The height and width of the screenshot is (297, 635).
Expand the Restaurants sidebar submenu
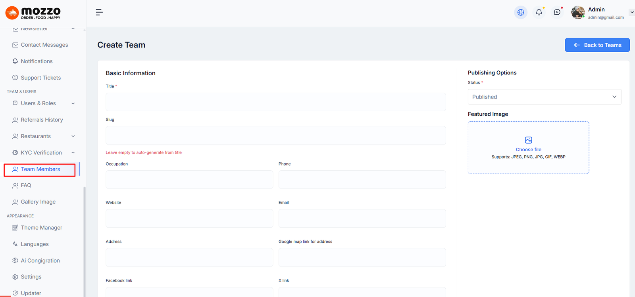[x=73, y=136]
